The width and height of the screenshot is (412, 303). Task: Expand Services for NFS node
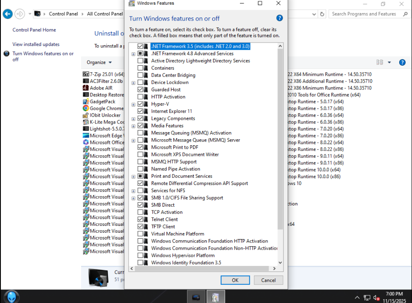point(134,191)
